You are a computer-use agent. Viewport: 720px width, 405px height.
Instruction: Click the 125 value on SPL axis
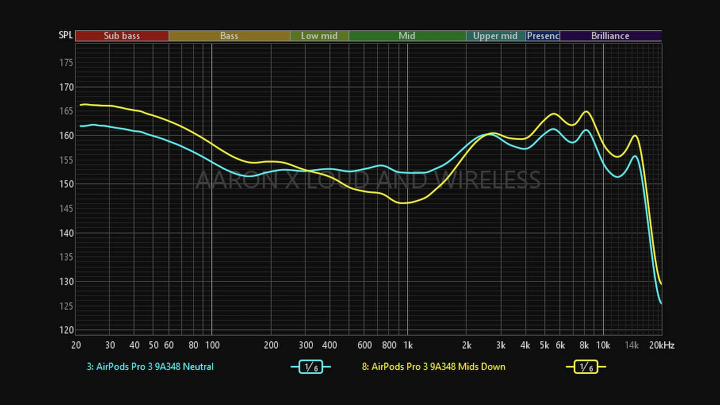[66, 306]
